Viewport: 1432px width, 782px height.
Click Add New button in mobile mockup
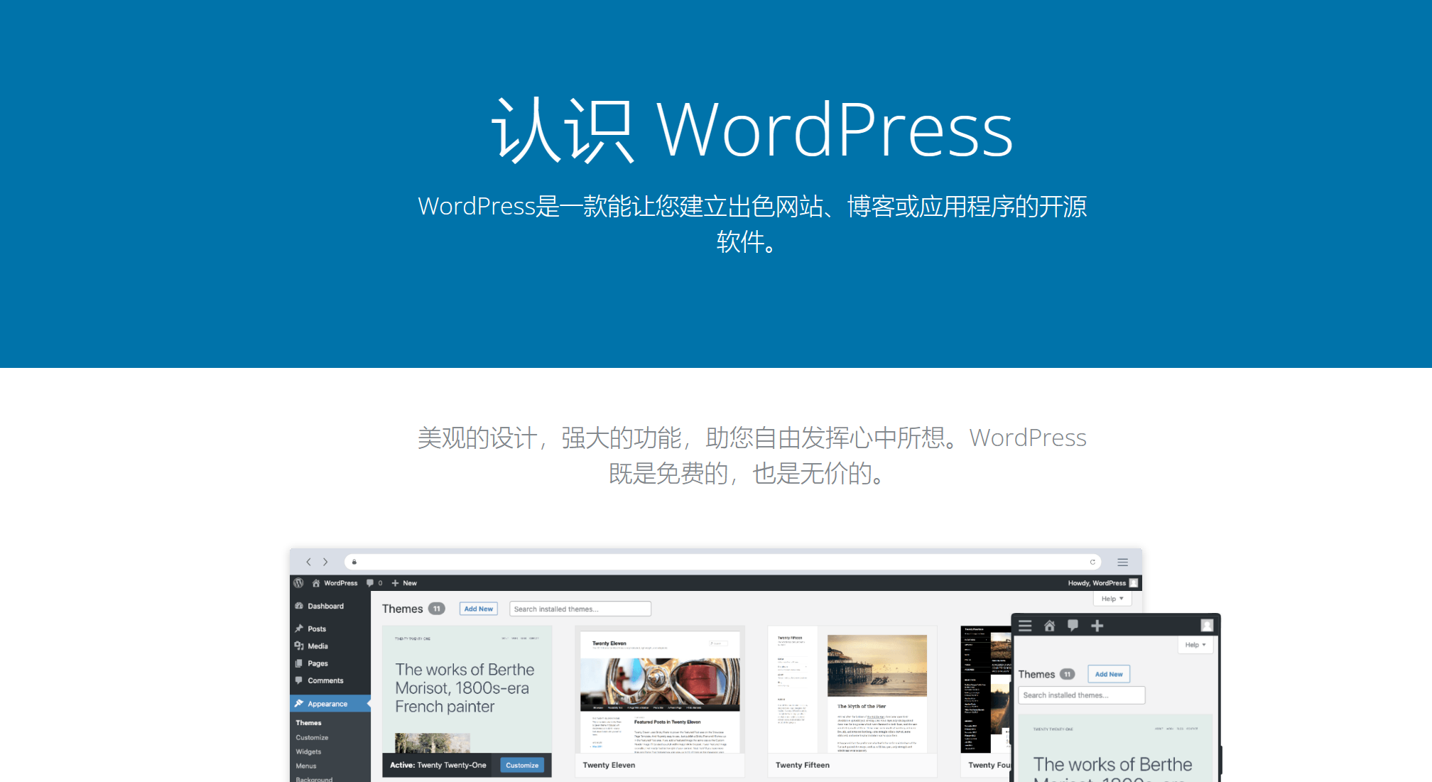[1109, 674]
